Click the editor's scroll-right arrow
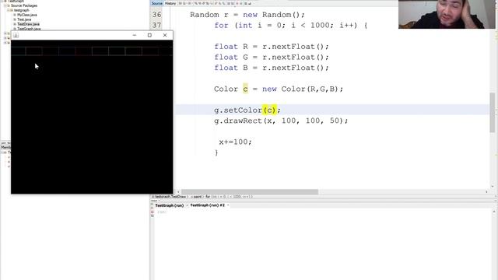Screen dimensions: 498x280 coord(486,192)
